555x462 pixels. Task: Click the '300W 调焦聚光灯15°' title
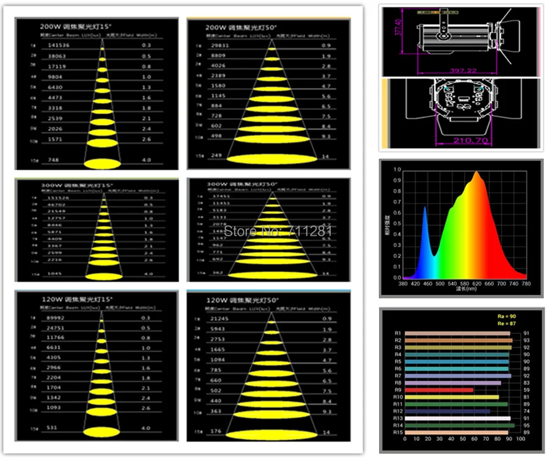(x=77, y=185)
